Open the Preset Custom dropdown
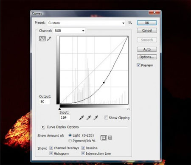191x165 pixels. [86, 23]
